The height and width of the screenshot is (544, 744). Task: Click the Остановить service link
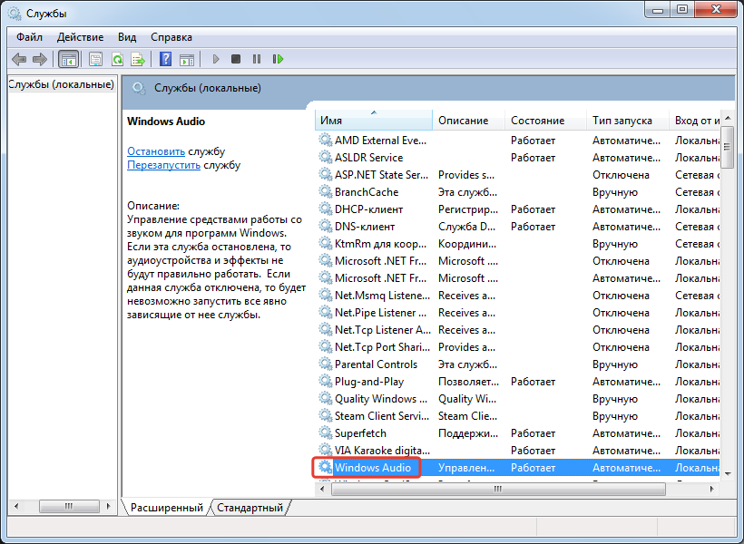tap(156, 151)
